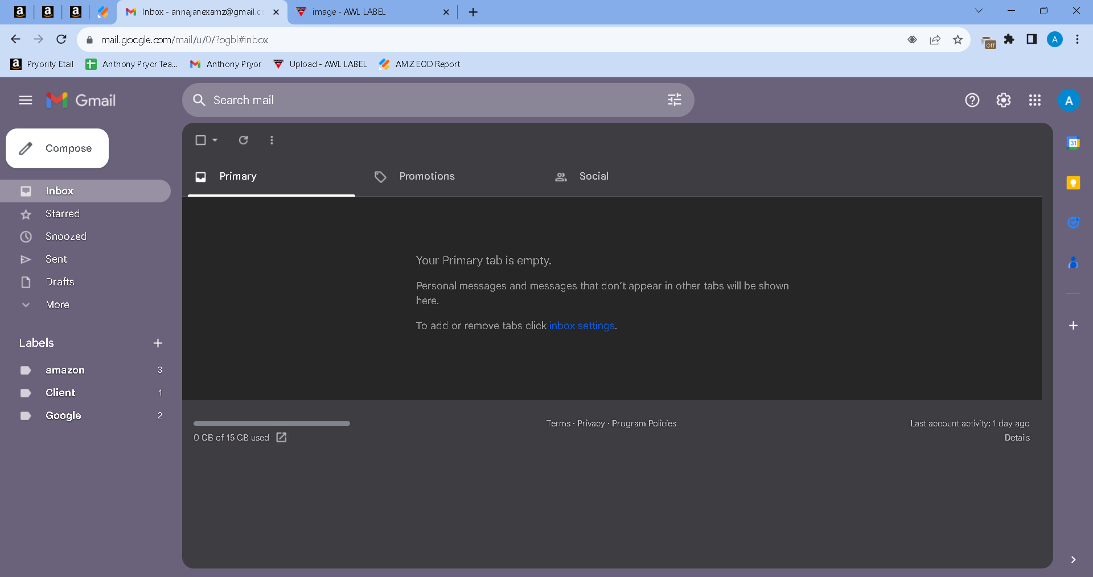
Task: Focus the Search mail field
Action: 438,100
